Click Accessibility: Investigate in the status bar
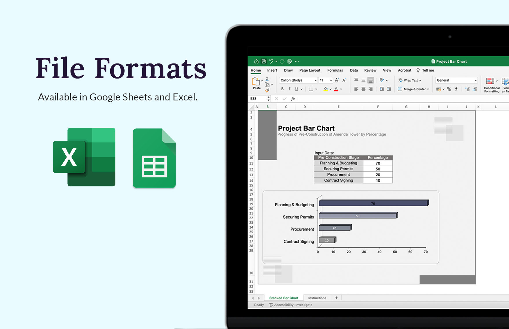The width and height of the screenshot is (509, 329). (291, 305)
